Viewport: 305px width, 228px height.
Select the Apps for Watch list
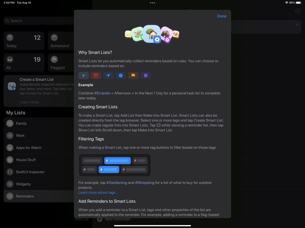click(29, 148)
